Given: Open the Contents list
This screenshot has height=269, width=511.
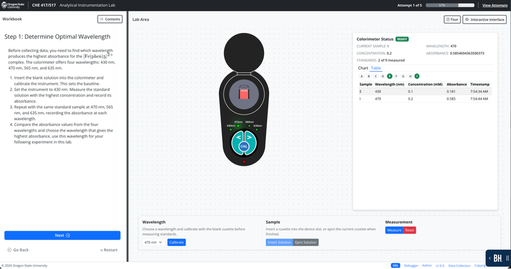Looking at the screenshot, I should coord(110,19).
